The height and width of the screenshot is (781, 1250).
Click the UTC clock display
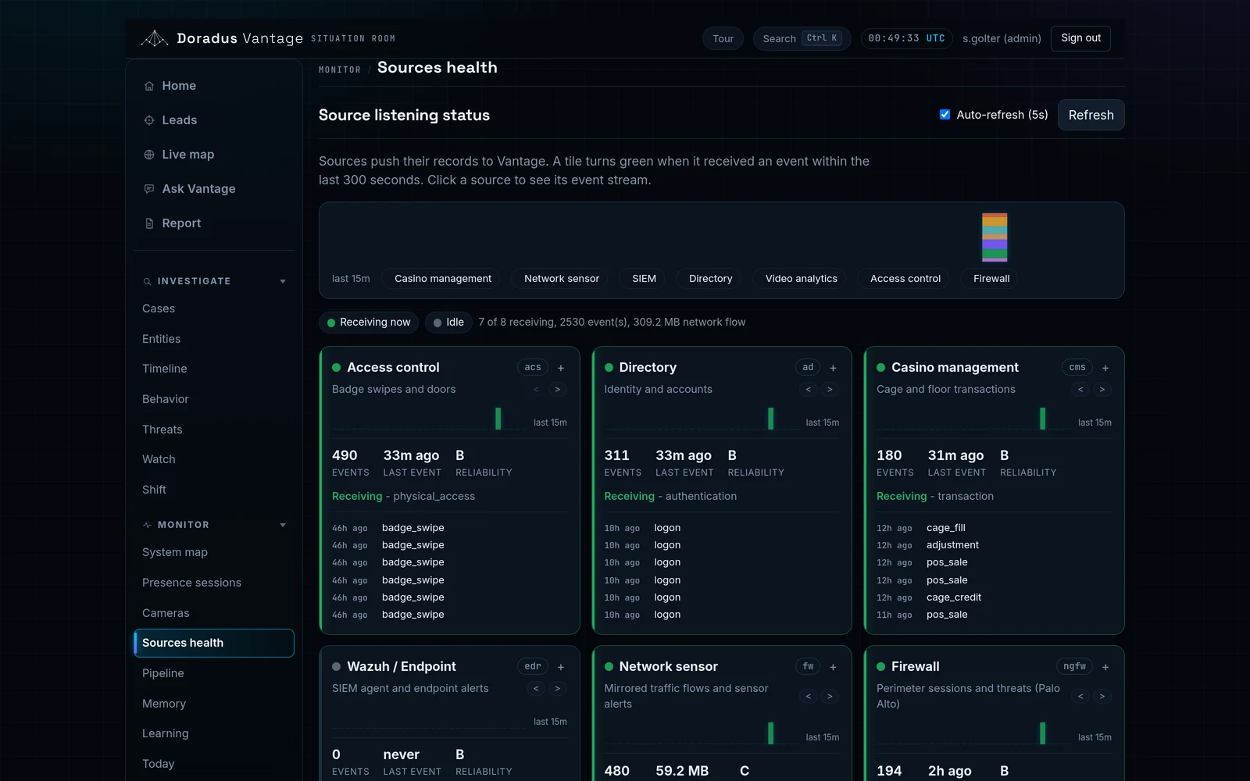(x=906, y=38)
